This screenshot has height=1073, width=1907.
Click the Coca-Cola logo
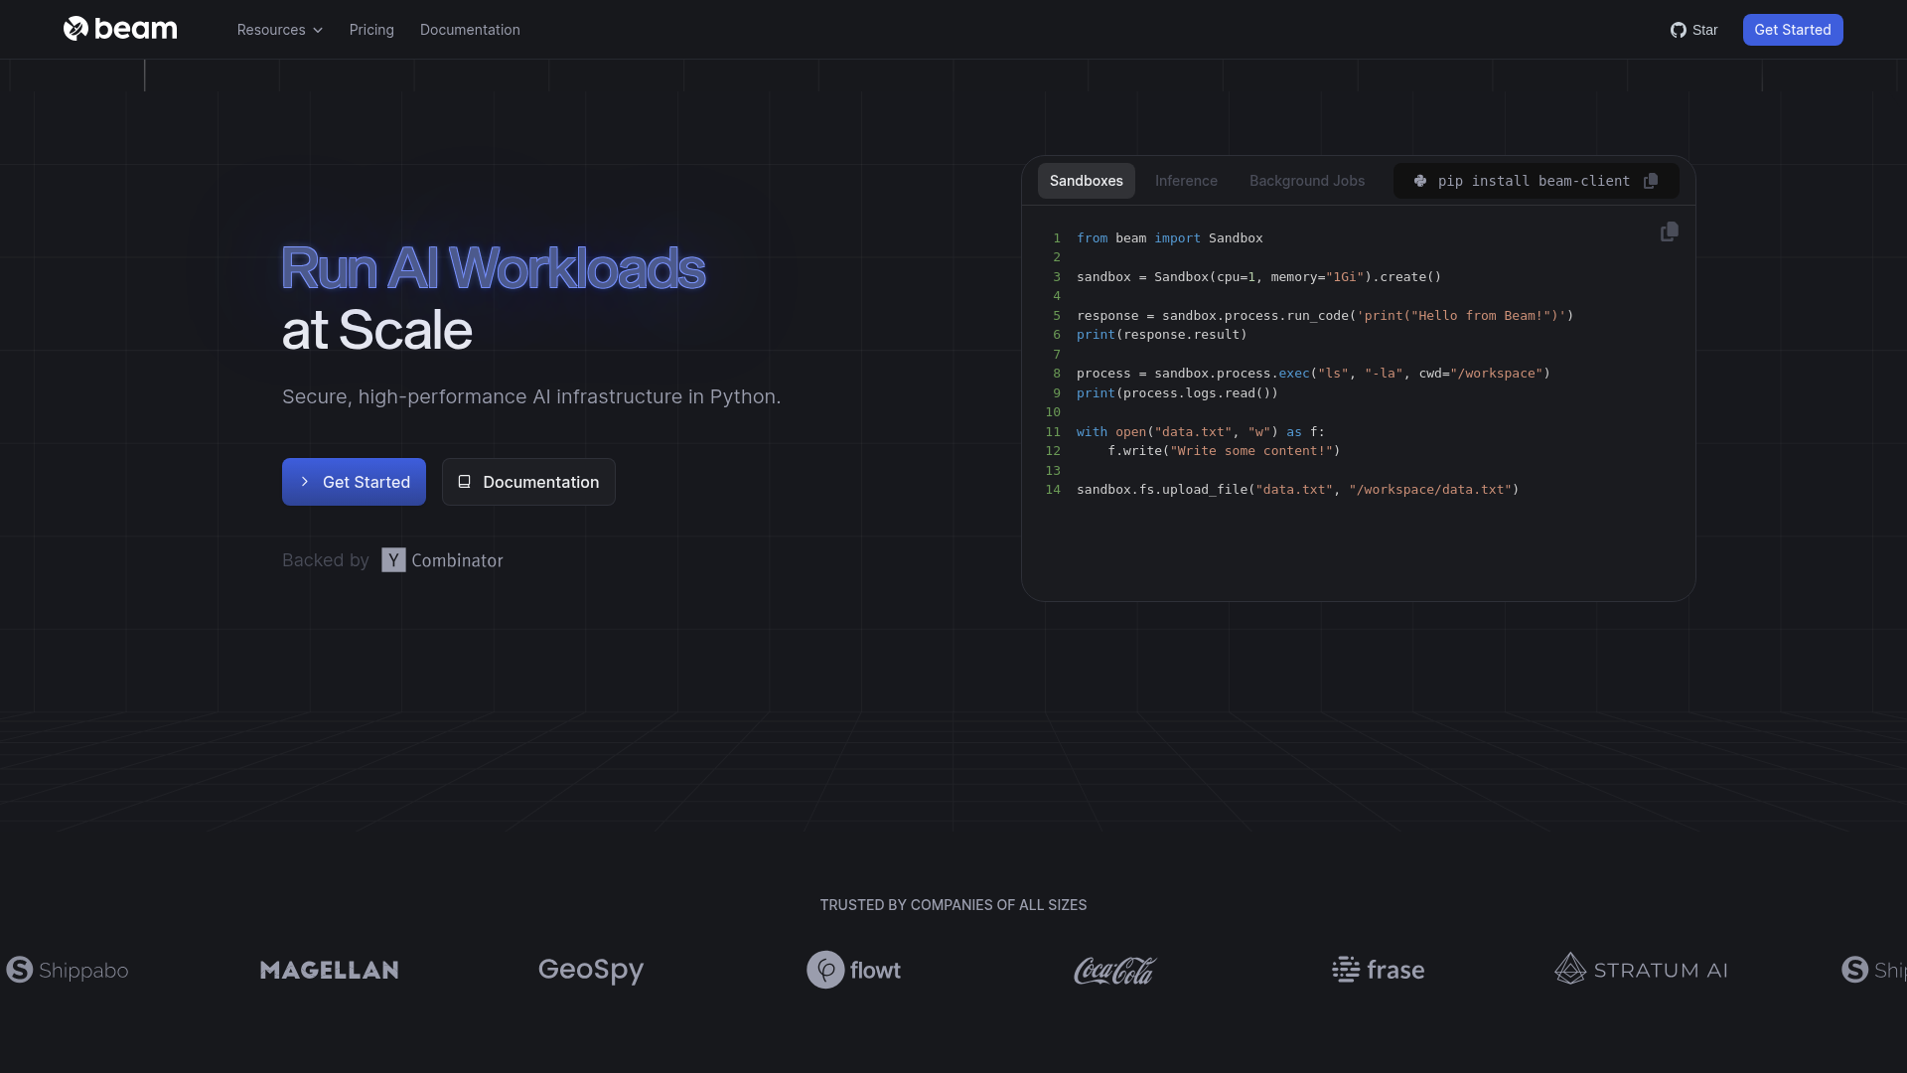pyautogui.click(x=1115, y=970)
